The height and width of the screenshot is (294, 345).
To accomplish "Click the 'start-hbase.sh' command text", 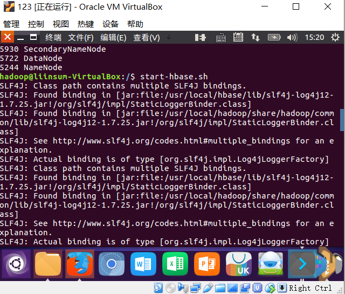I will (174, 77).
